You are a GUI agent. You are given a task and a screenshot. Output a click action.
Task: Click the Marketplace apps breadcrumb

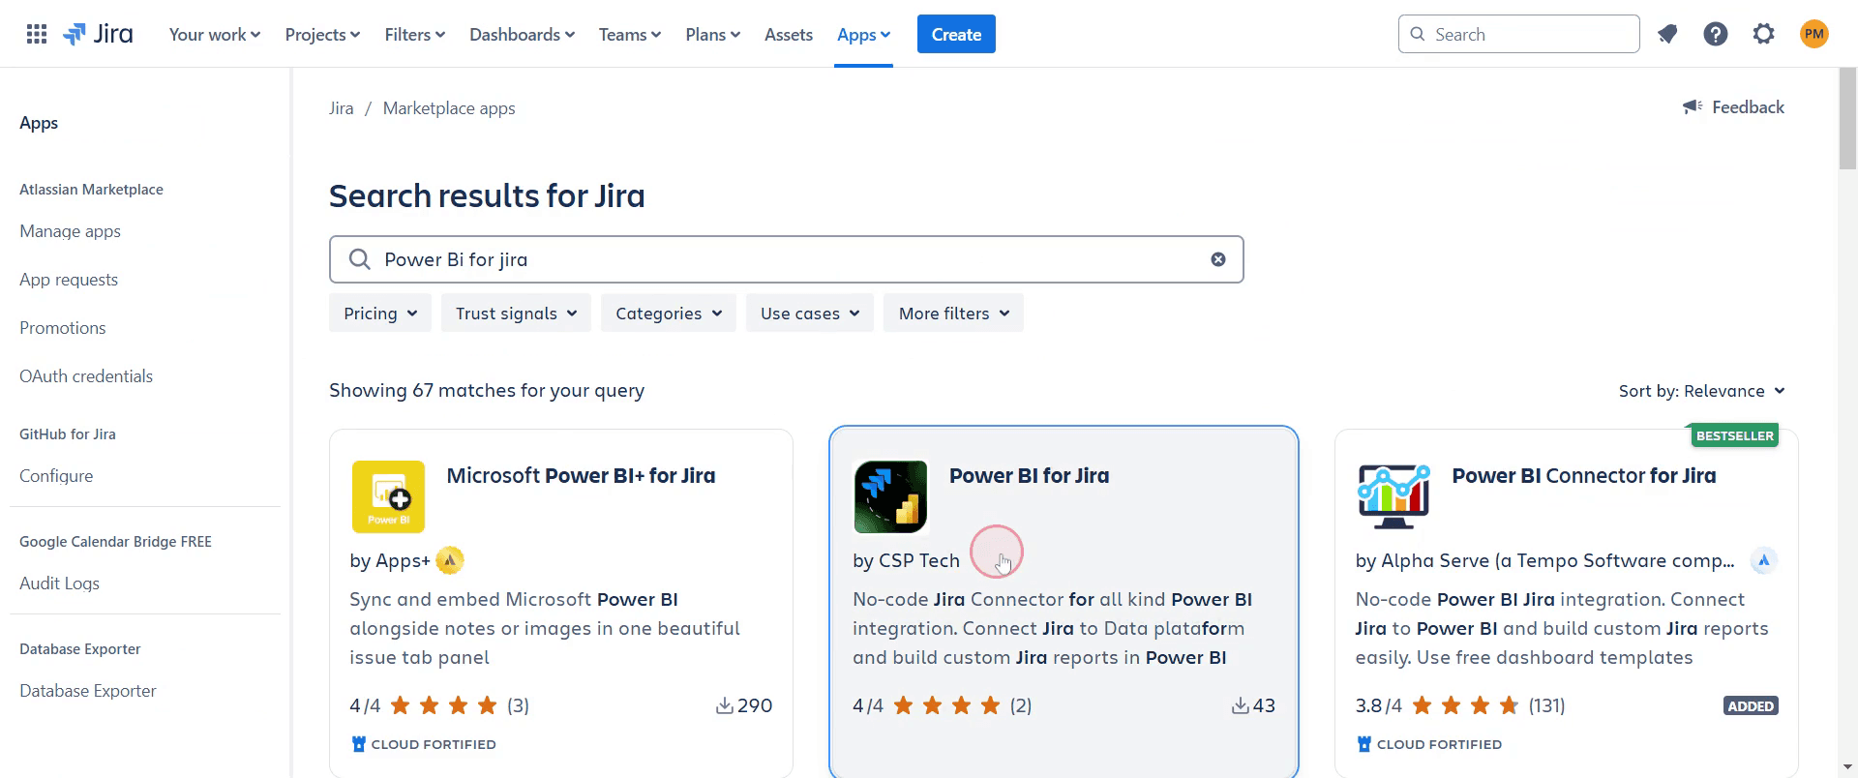coord(449,108)
